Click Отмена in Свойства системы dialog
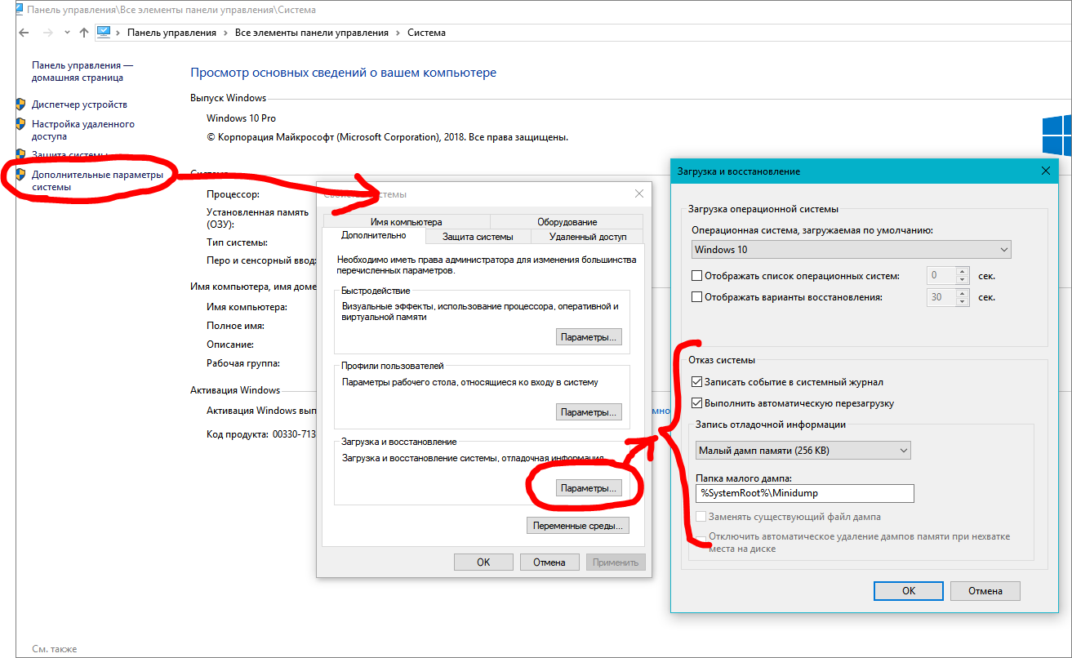 [x=549, y=562]
